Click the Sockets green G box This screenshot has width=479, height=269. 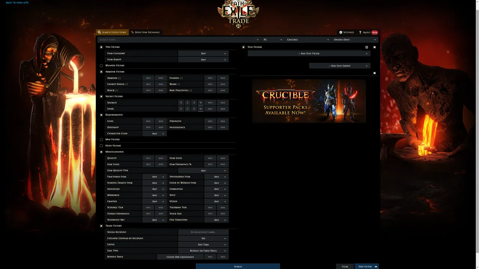tap(187, 103)
